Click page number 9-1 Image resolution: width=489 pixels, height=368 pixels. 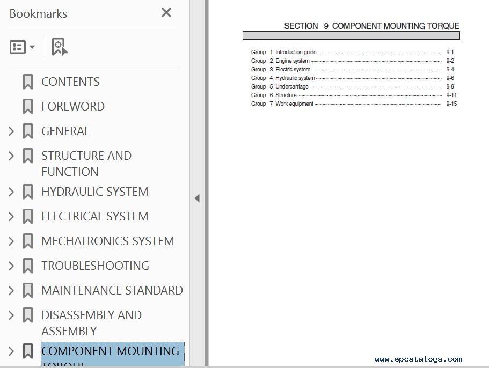coord(450,52)
